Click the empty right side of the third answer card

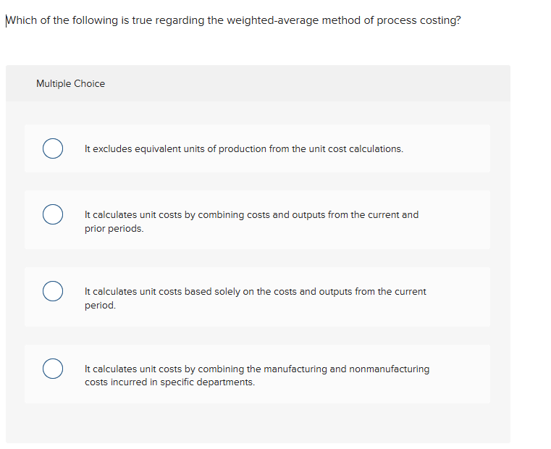(463, 298)
